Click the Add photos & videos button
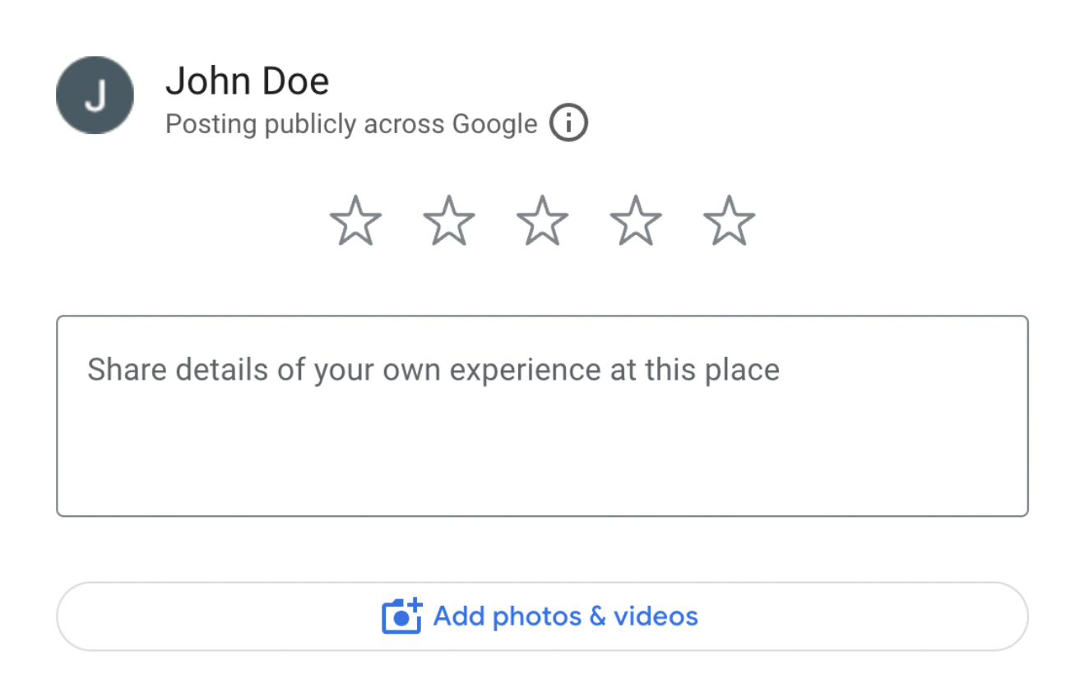 coord(542,616)
